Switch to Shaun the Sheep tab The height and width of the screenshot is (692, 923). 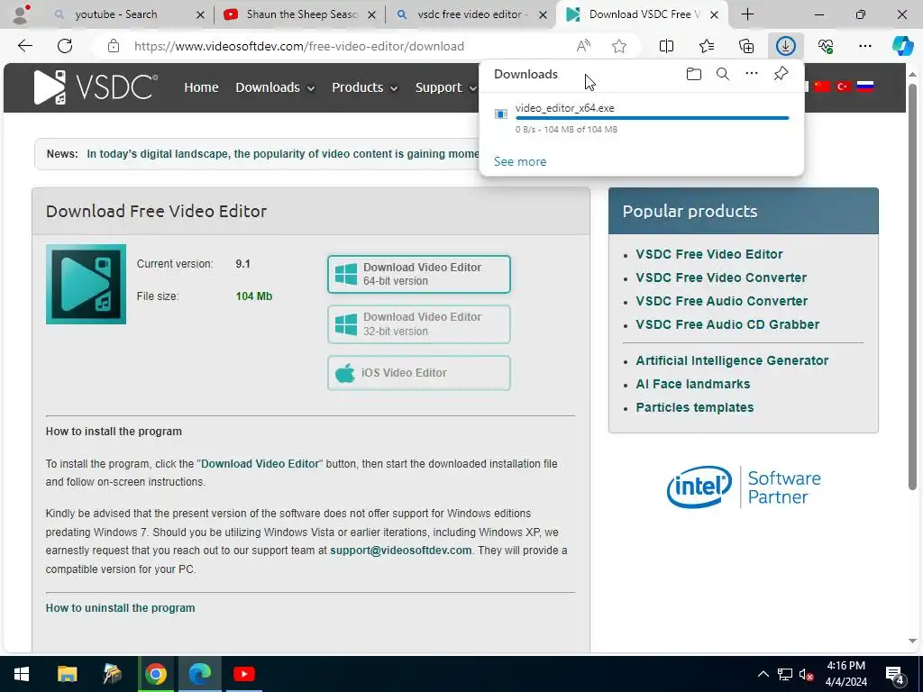302,14
